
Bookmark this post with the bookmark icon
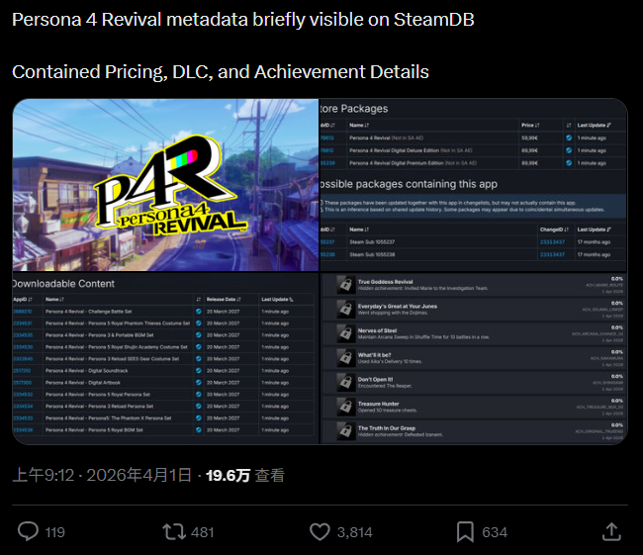[x=465, y=532]
